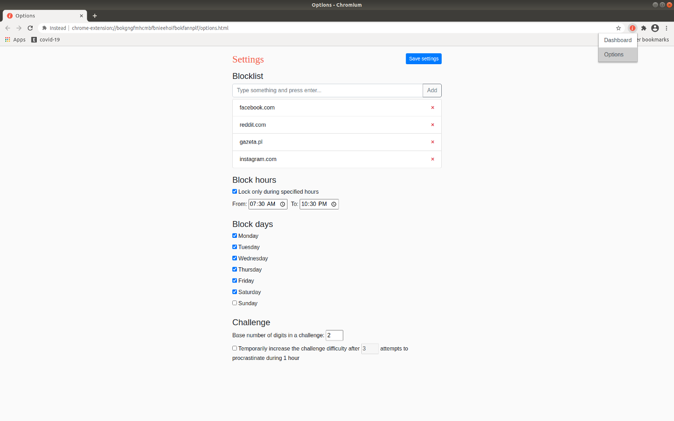Screen dimensions: 674x421
Task: Uncheck Thursday in Block days
Action: pos(235,269)
